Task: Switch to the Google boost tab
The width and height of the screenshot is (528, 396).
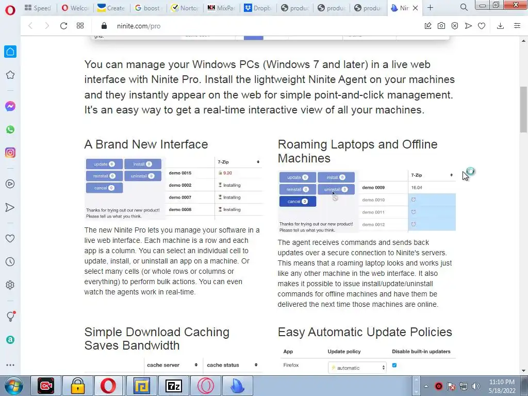Action: (x=147, y=8)
